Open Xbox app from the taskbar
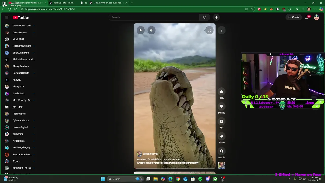This screenshot has width=325, height=183. pyautogui.click(x=215, y=179)
